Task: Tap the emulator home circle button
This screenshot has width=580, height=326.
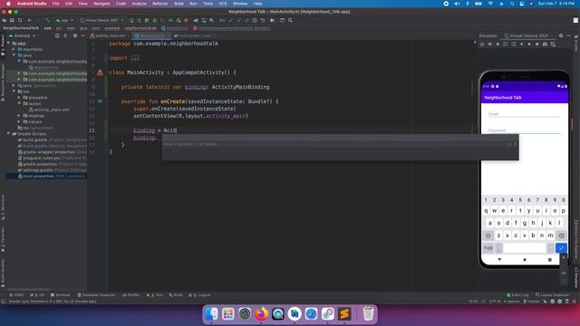Action: coord(525,260)
